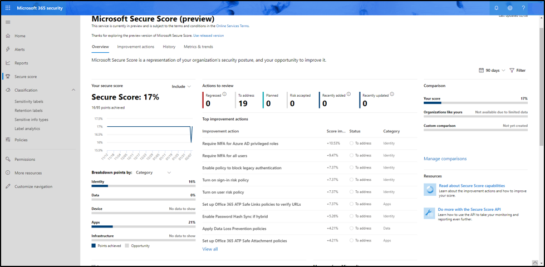Select status circle for block legacy authentication
This screenshot has height=267, width=545.
[351, 167]
